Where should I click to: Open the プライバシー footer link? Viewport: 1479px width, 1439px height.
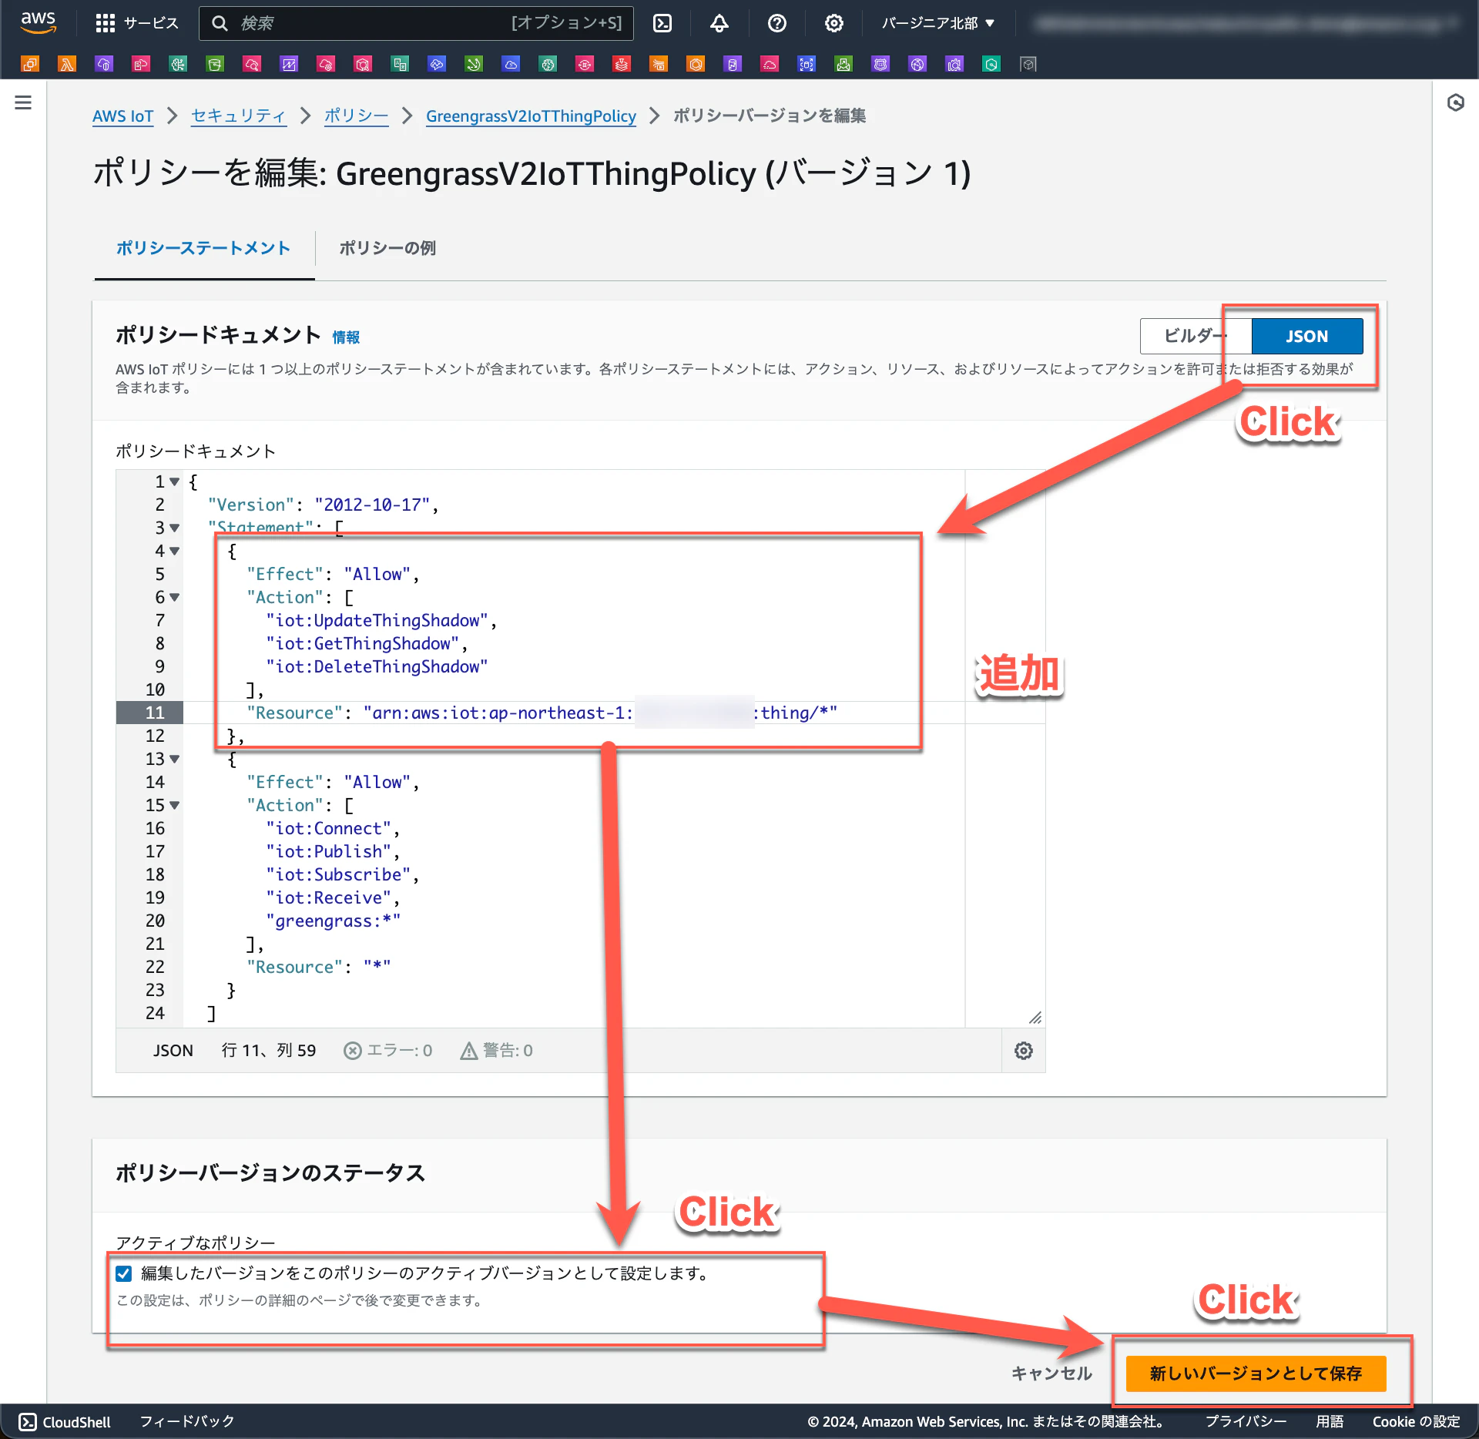[1246, 1422]
